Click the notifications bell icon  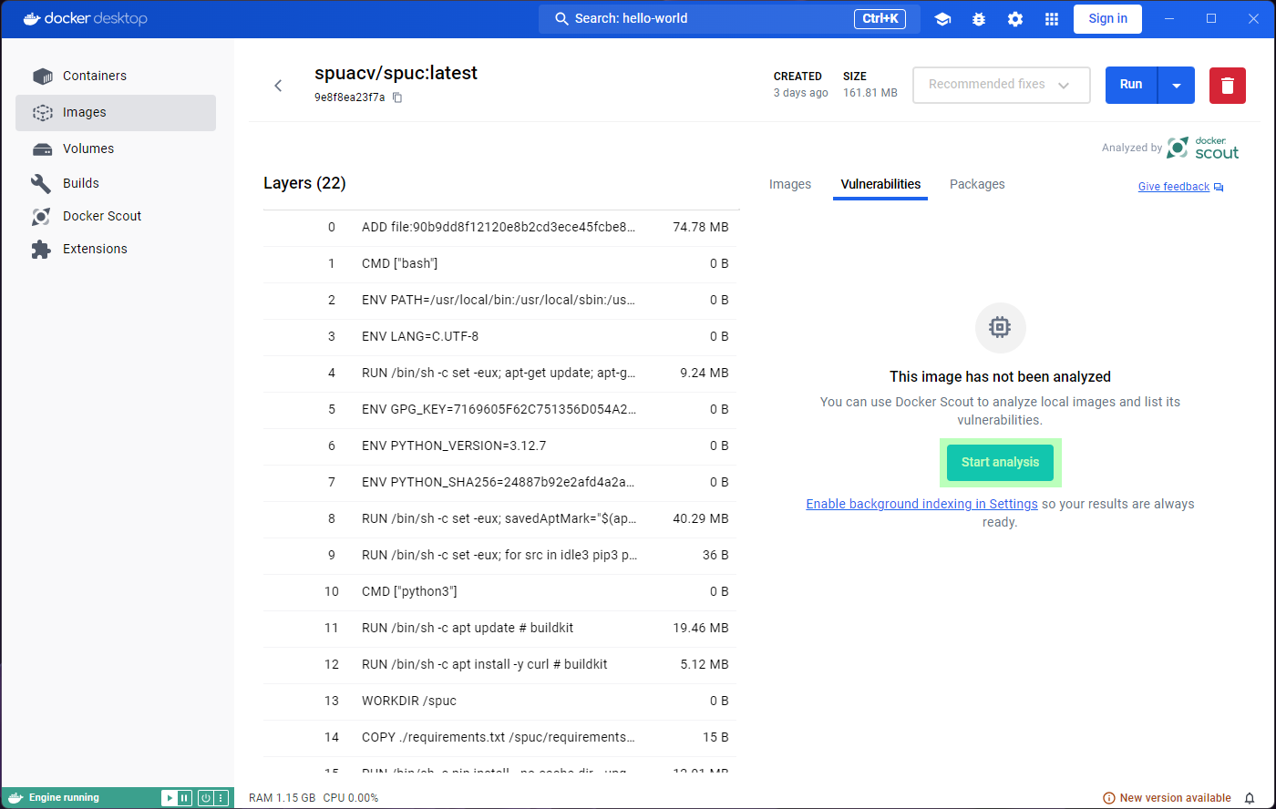1250,798
